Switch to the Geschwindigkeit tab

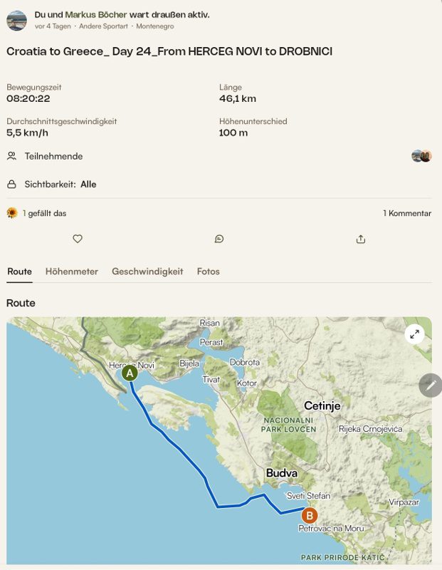[x=147, y=271]
